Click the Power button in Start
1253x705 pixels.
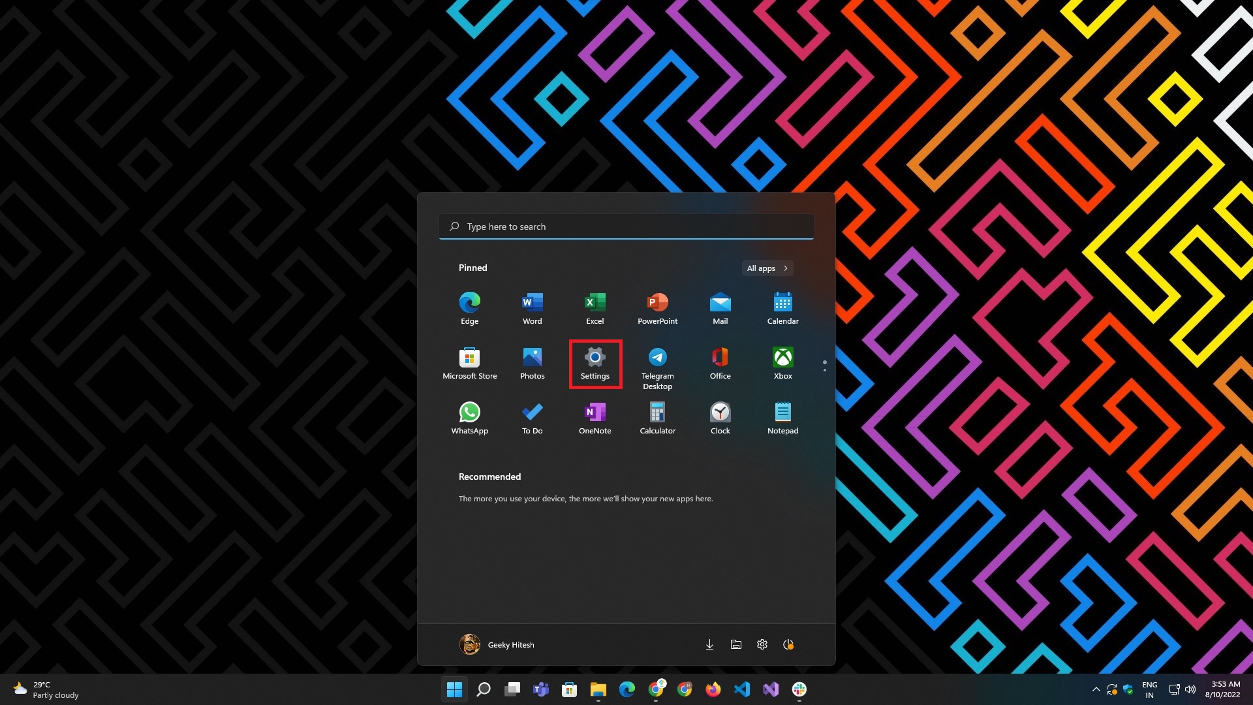pyautogui.click(x=788, y=644)
